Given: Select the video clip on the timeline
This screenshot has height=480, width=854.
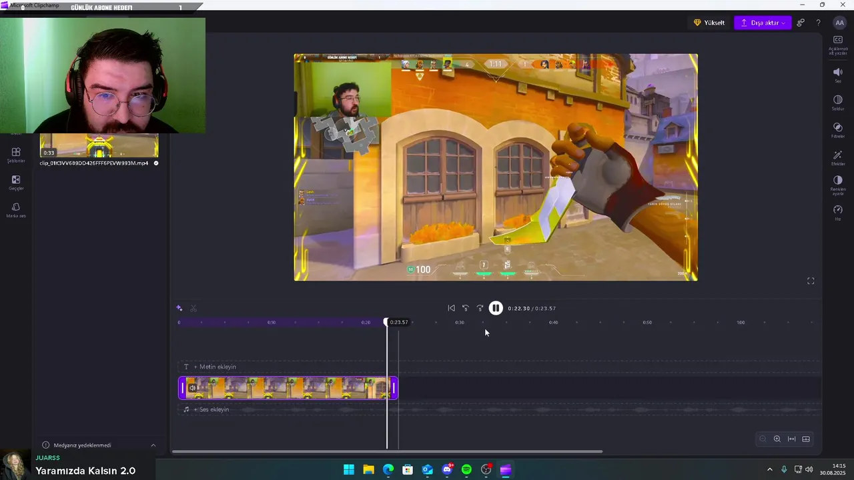Looking at the screenshot, I should point(288,388).
